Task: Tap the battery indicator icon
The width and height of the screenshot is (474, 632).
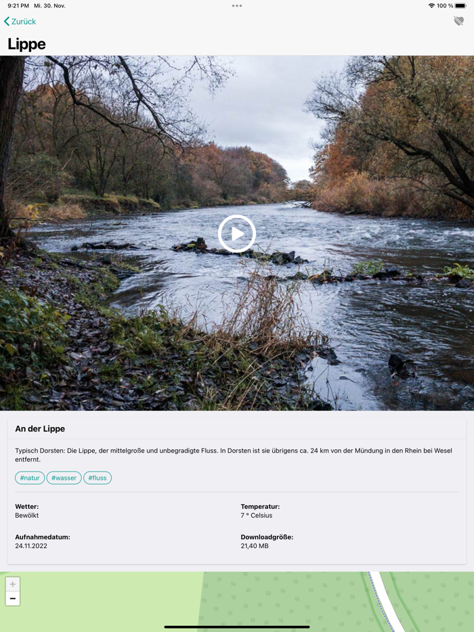Action: tap(460, 5)
